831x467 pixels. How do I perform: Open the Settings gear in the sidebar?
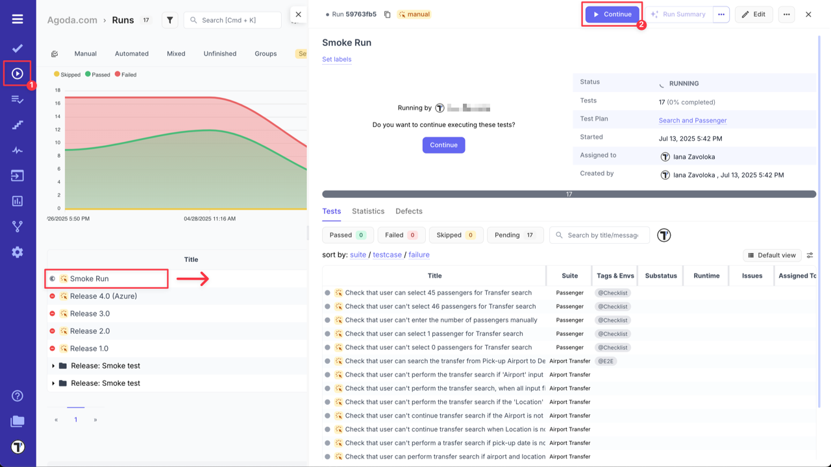[17, 253]
